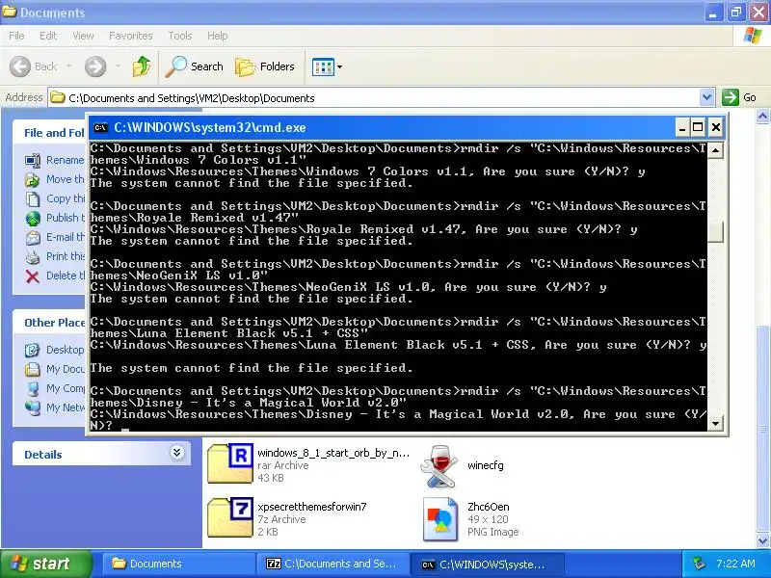
Task: Open the Views dropdown arrow
Action: coord(339,66)
